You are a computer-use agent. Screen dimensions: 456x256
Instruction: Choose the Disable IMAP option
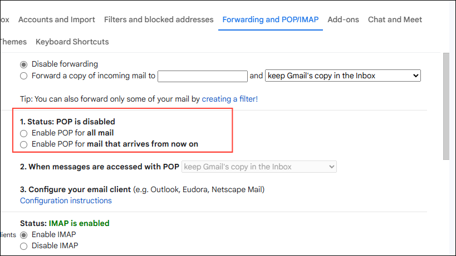pos(23,246)
